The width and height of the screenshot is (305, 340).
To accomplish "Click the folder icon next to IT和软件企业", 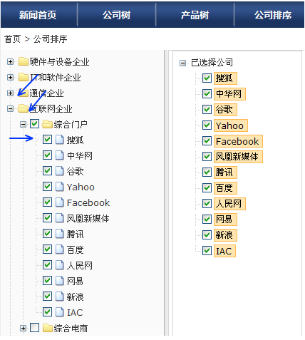I will pos(24,77).
